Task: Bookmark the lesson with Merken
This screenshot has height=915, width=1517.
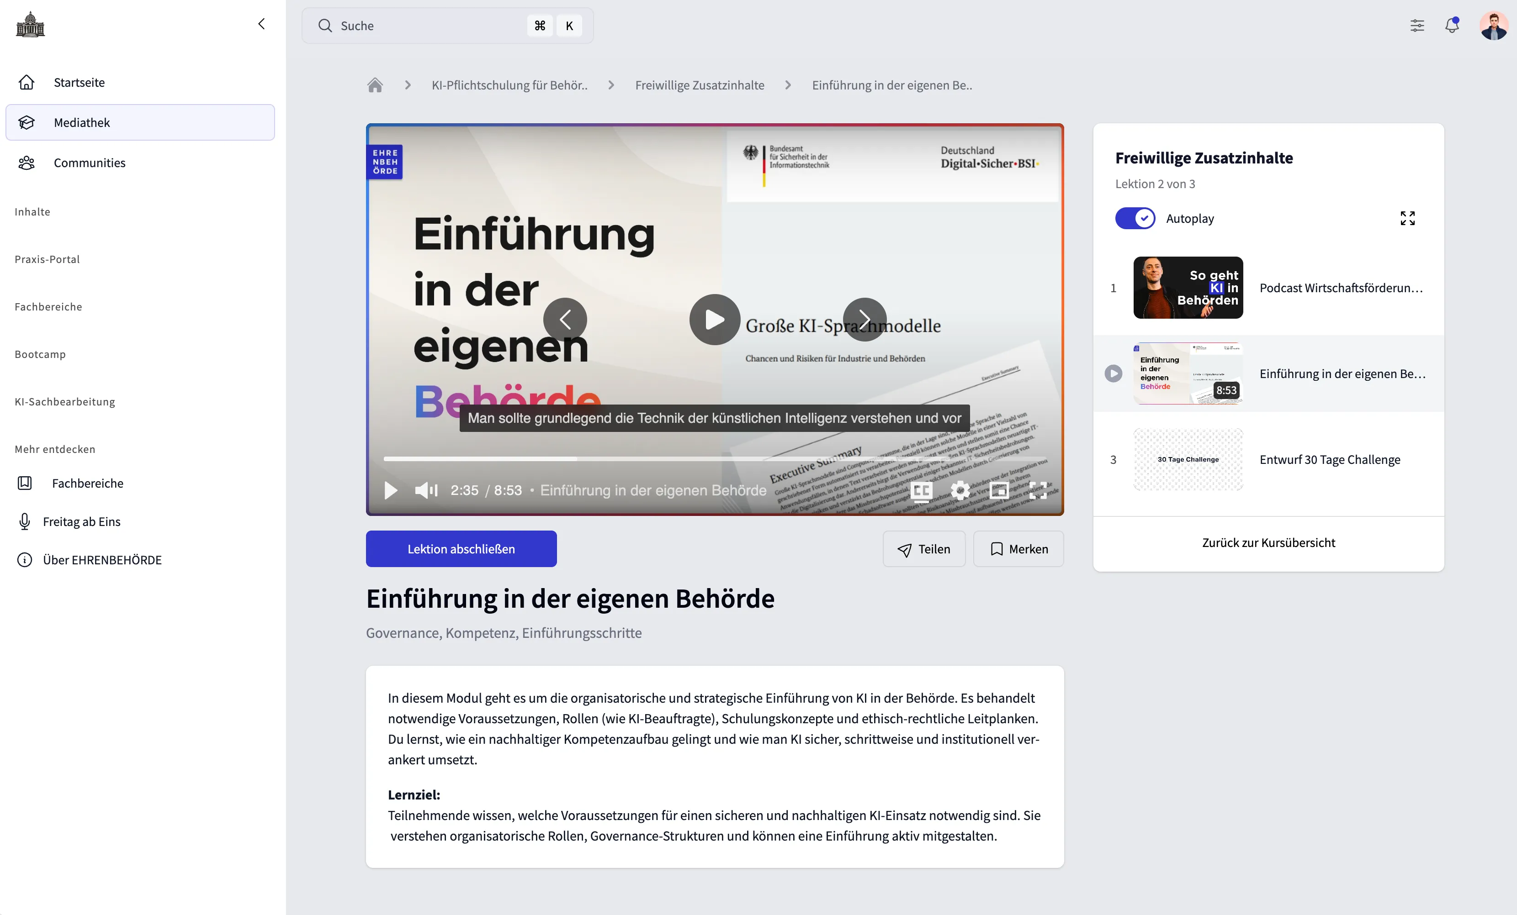Action: [x=1018, y=549]
